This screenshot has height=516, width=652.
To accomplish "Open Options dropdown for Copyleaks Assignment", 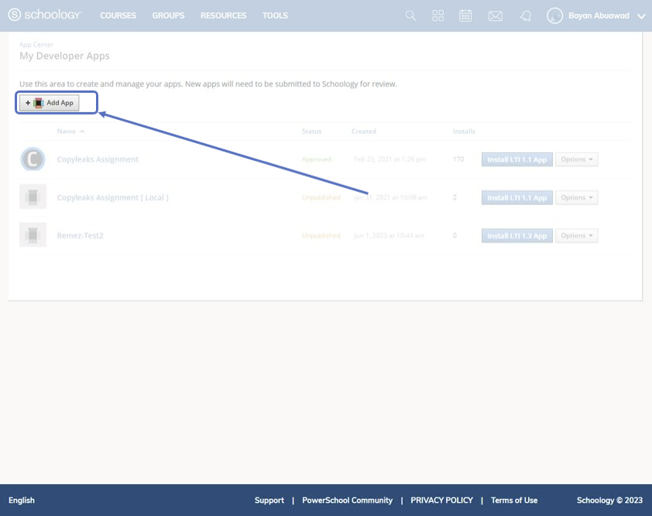I will 577,159.
